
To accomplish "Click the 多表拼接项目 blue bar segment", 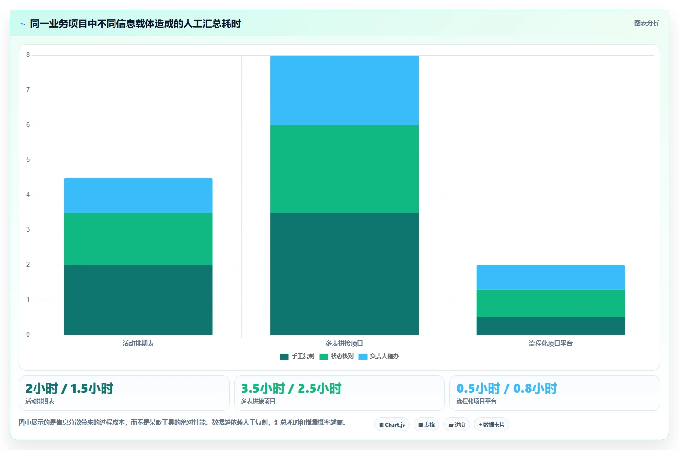I will tap(345, 90).
